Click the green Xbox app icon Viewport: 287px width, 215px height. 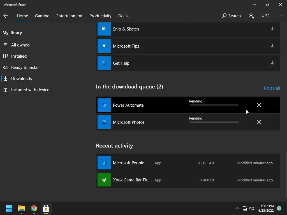click(104, 180)
